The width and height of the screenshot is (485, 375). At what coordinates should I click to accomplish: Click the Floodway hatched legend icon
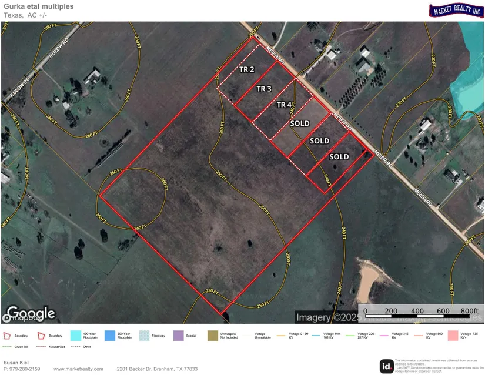point(144,336)
